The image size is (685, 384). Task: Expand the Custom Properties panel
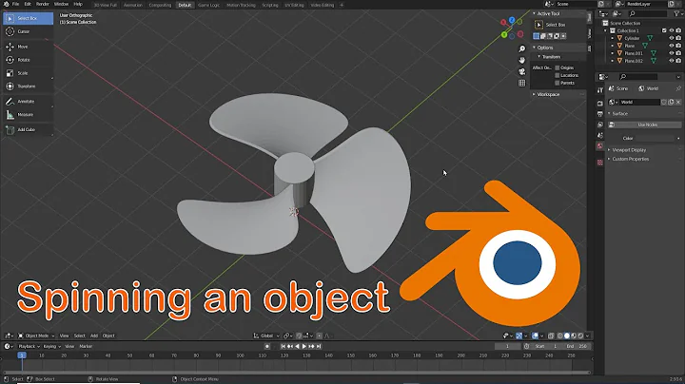pyautogui.click(x=609, y=159)
